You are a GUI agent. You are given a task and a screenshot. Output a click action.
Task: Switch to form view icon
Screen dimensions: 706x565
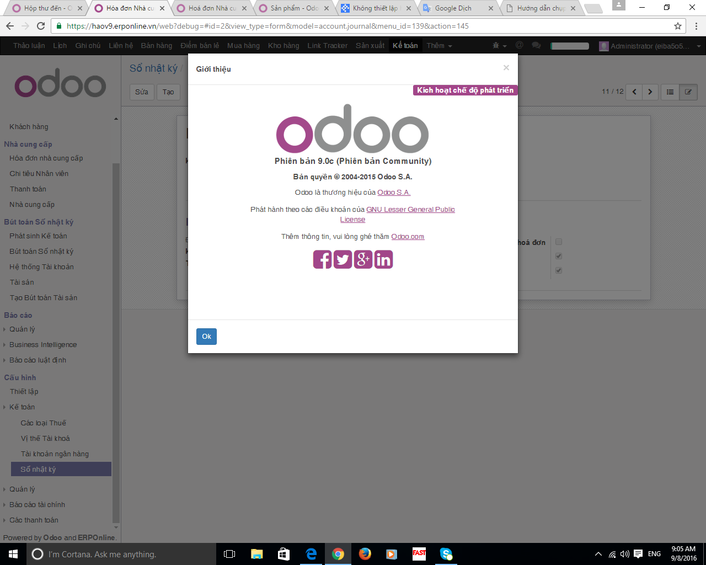[688, 92]
